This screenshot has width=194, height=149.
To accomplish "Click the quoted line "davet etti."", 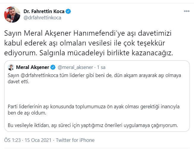I will pos(18,81).
